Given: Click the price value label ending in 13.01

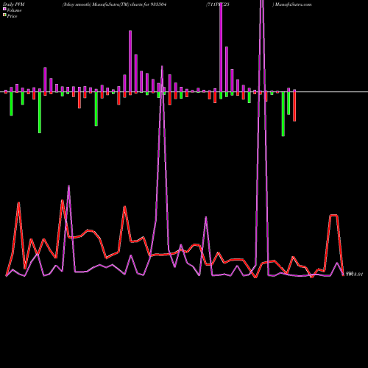Looking at the screenshot, I should [354, 274].
